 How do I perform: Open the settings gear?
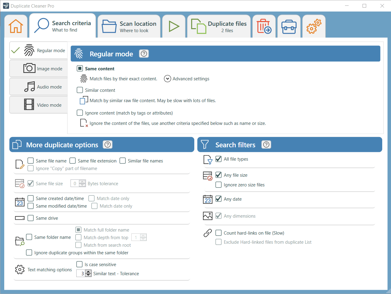click(x=314, y=26)
